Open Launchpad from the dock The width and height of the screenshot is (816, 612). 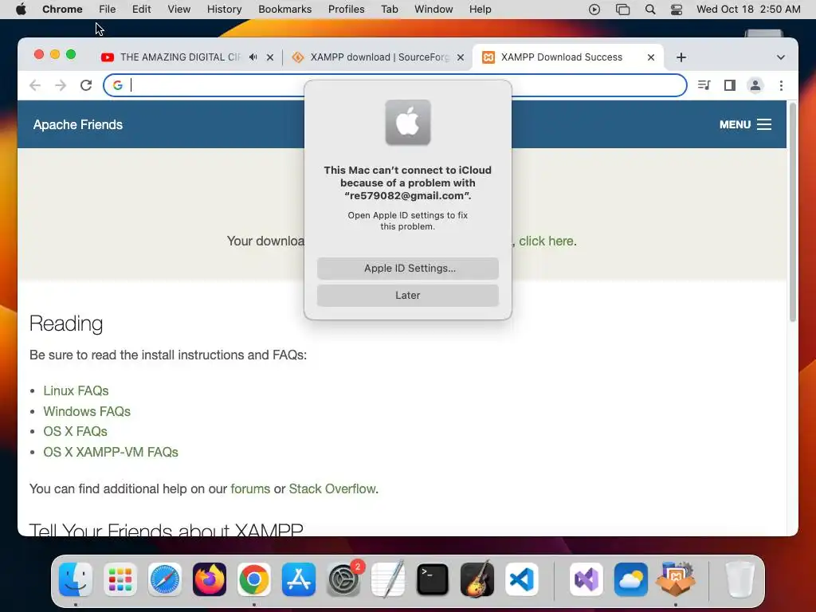[x=120, y=579]
